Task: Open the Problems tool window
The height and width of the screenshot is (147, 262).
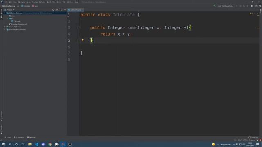Action: (19, 138)
